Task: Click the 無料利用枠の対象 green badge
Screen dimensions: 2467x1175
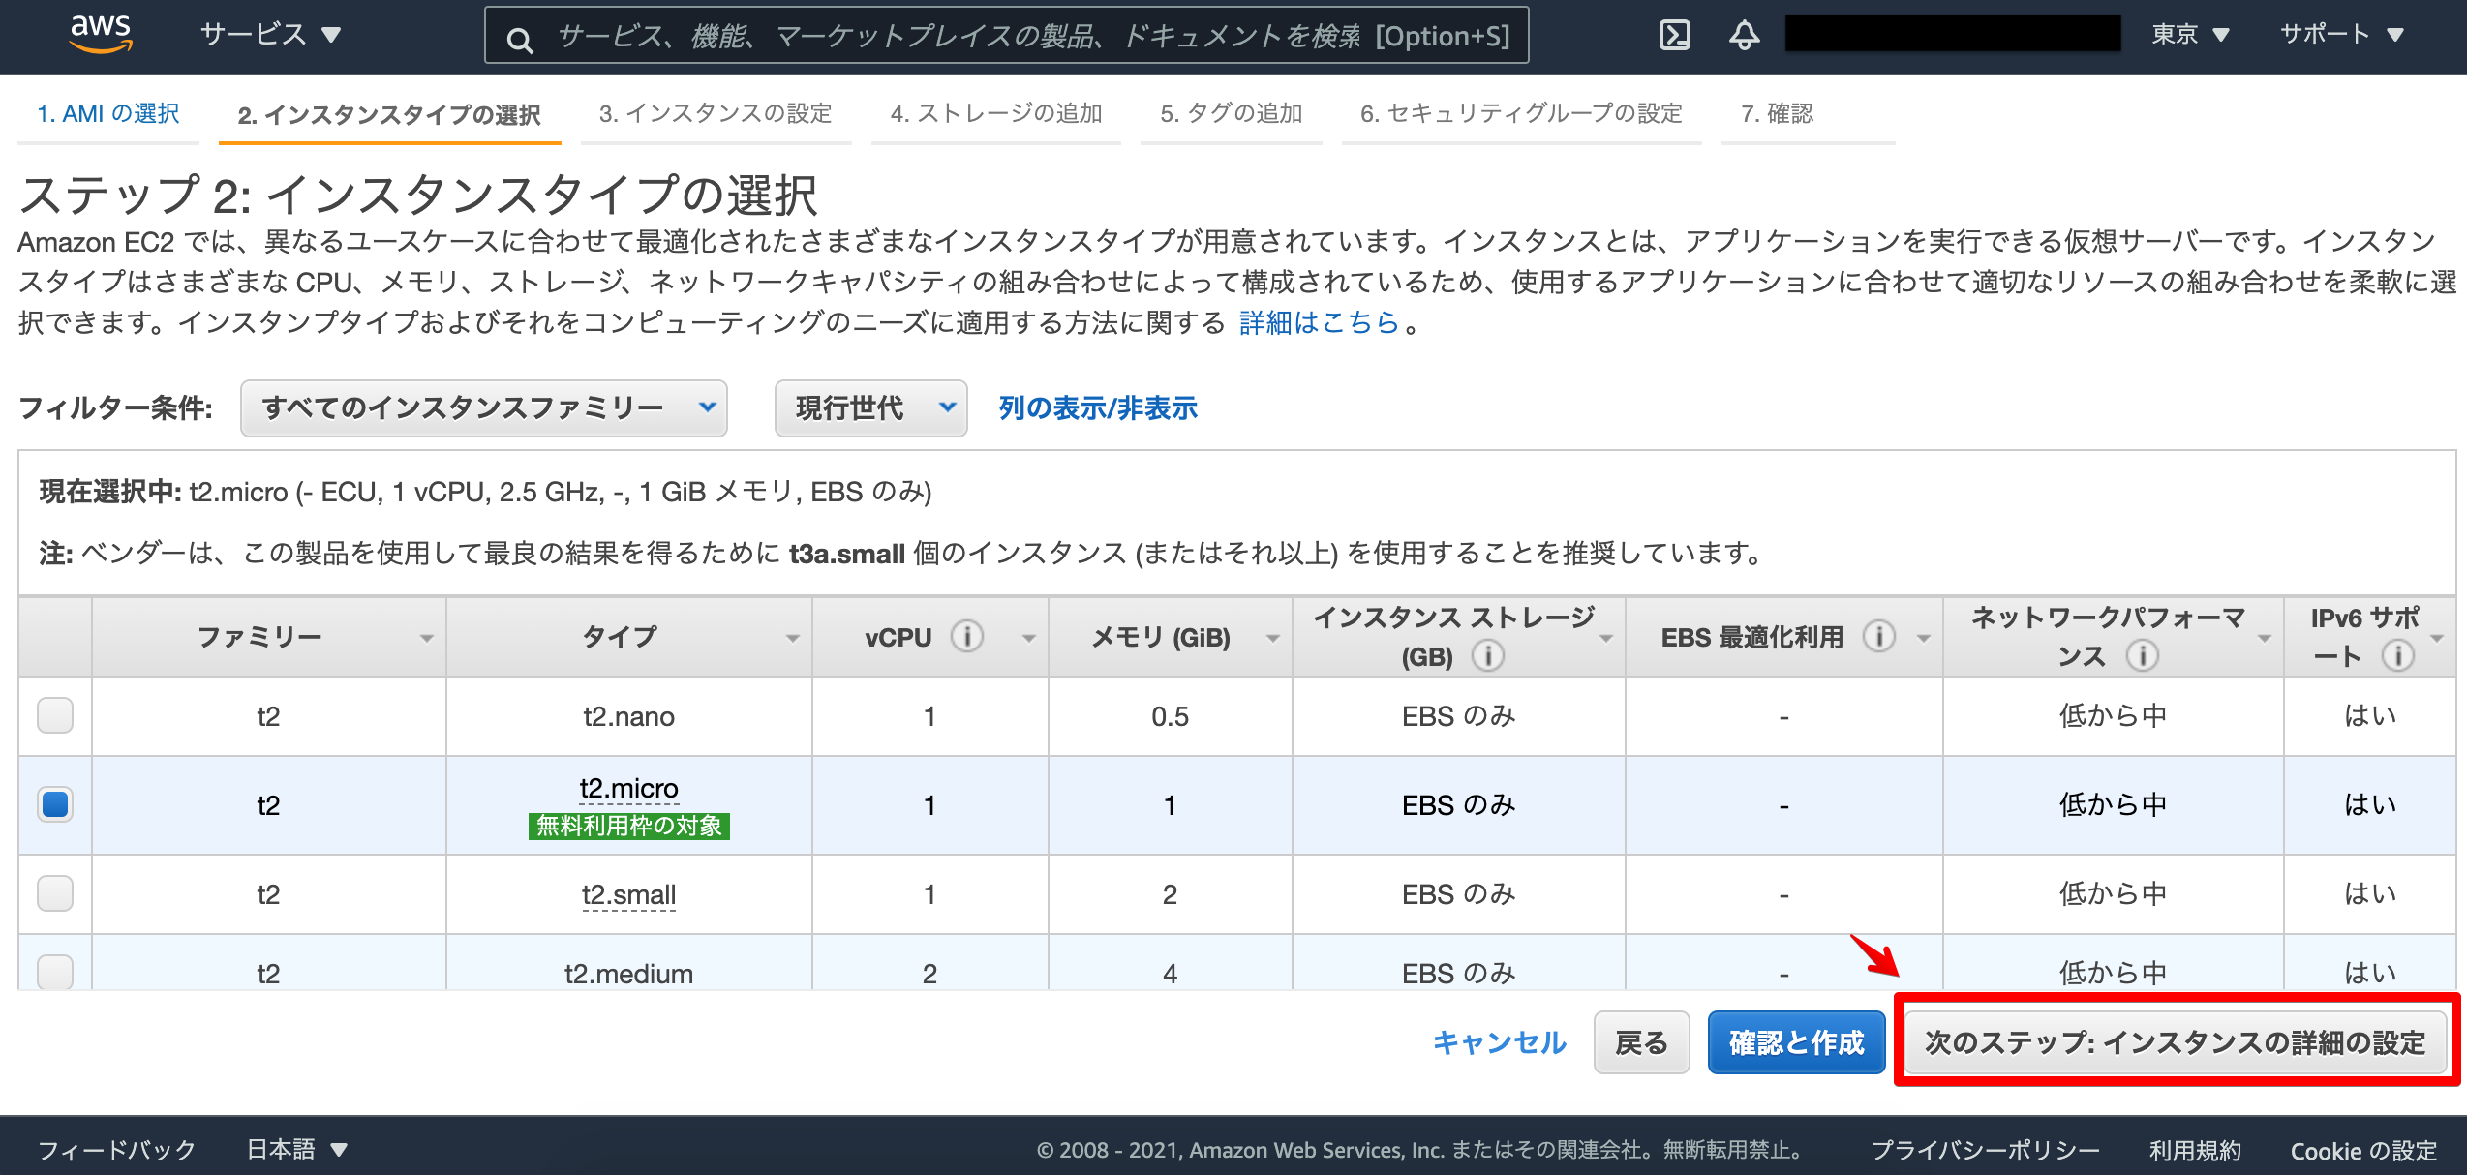Action: click(x=628, y=826)
